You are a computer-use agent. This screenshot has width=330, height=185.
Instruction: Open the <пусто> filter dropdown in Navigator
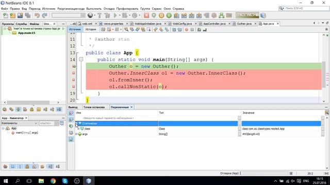48,123
